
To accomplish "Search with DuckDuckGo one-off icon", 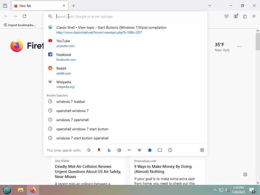I will pyautogui.click(x=119, y=150).
